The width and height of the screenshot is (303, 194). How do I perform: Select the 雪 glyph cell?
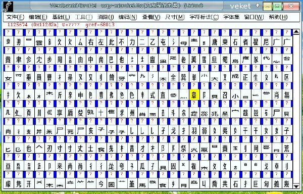[x=204, y=59]
